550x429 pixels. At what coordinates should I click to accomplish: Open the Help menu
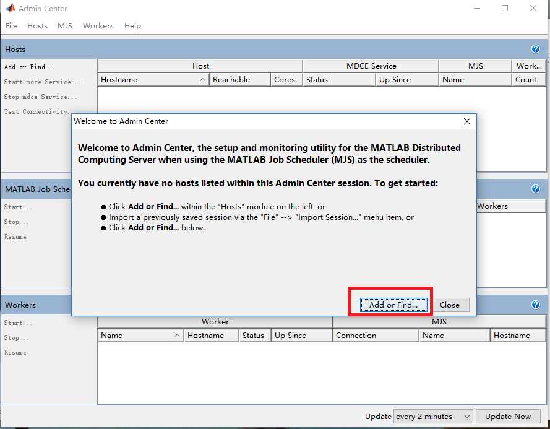click(132, 26)
